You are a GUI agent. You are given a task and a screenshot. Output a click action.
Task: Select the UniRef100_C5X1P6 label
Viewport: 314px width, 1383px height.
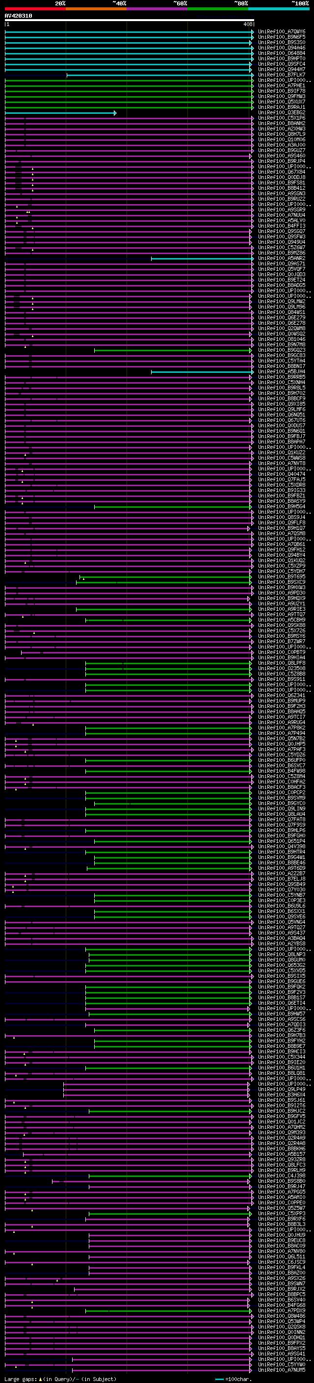[282, 118]
